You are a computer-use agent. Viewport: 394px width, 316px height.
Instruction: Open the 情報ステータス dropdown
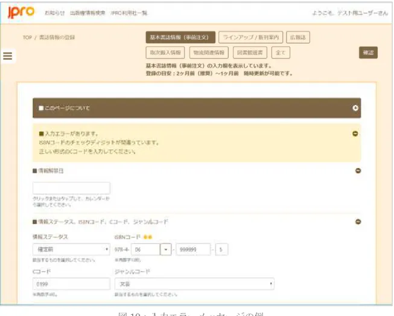(71, 250)
